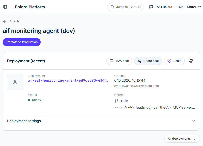Viewport: 203px width, 146px height.
Task: Click the Boidra Platform title
Action: [x=30, y=7]
